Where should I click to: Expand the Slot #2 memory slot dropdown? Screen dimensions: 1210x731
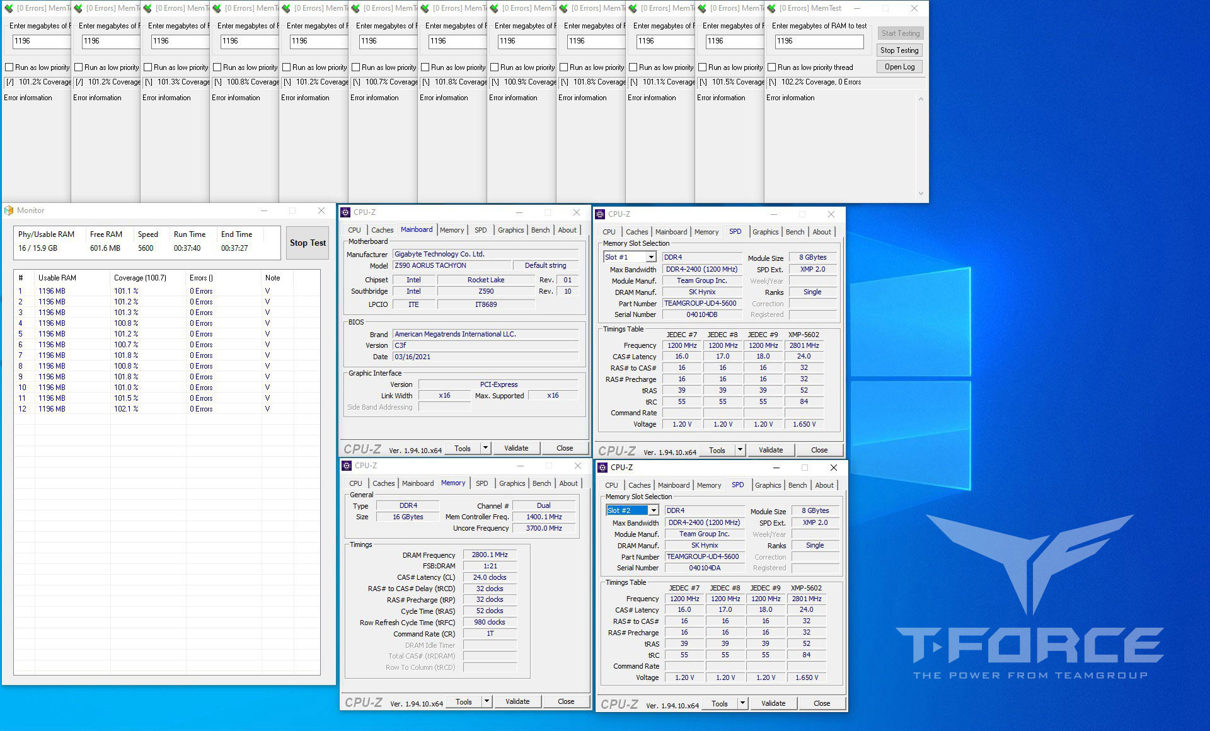(654, 510)
